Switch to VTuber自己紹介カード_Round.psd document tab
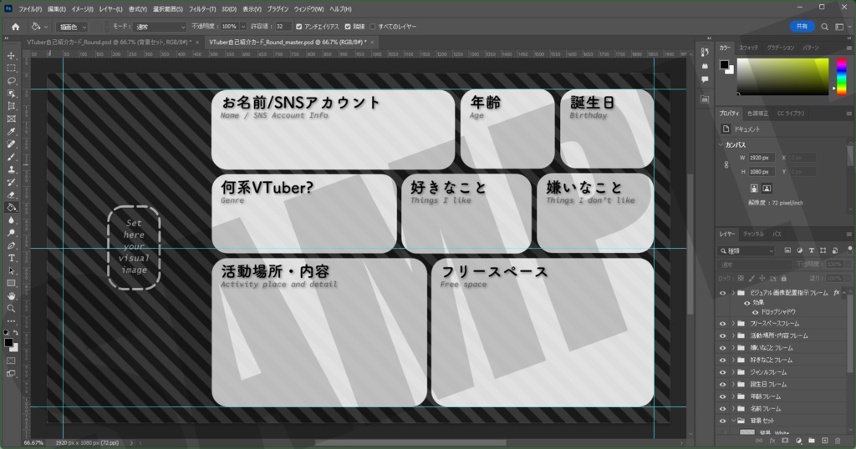 point(110,42)
